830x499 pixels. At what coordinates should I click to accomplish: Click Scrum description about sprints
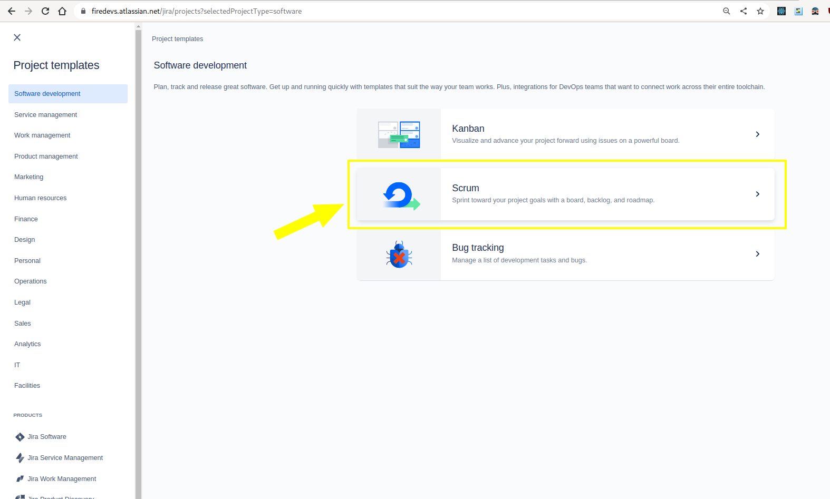[x=553, y=200]
